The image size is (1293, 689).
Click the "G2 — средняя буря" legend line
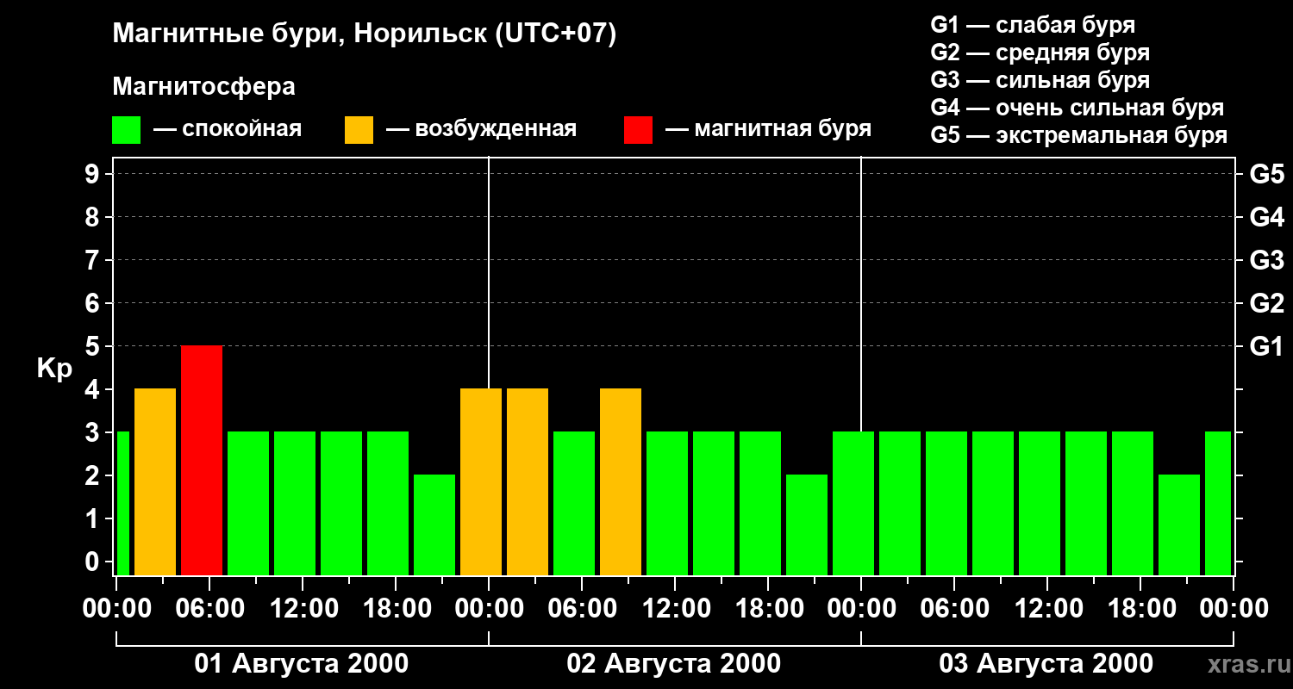(1040, 53)
